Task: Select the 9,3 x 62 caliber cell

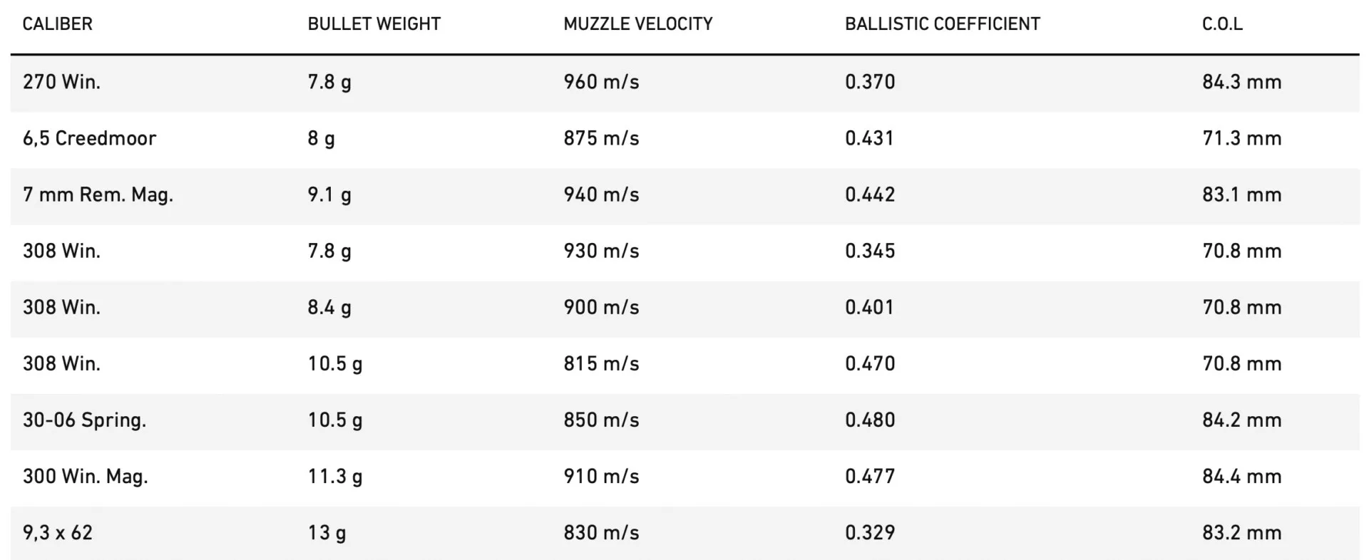Action: [58, 532]
